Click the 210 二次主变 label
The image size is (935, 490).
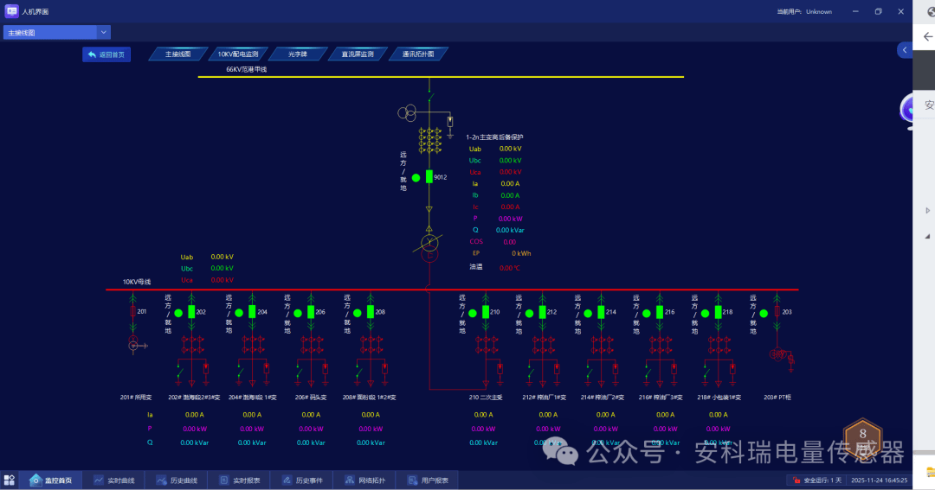[x=486, y=398]
